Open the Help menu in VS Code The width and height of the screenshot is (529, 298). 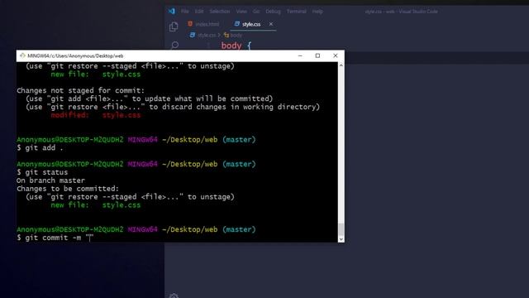point(317,11)
